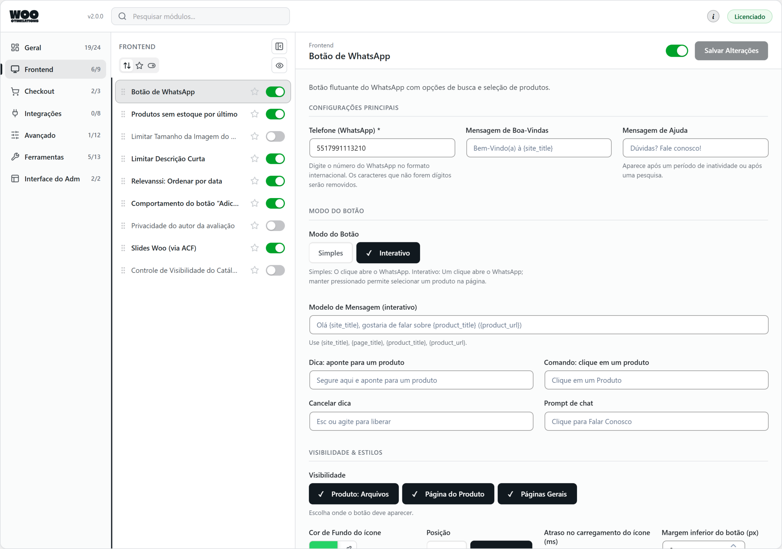Viewport: 782px width, 549px height.
Task: Toggle the main Botão de WhatsApp header switch
Action: coord(676,51)
